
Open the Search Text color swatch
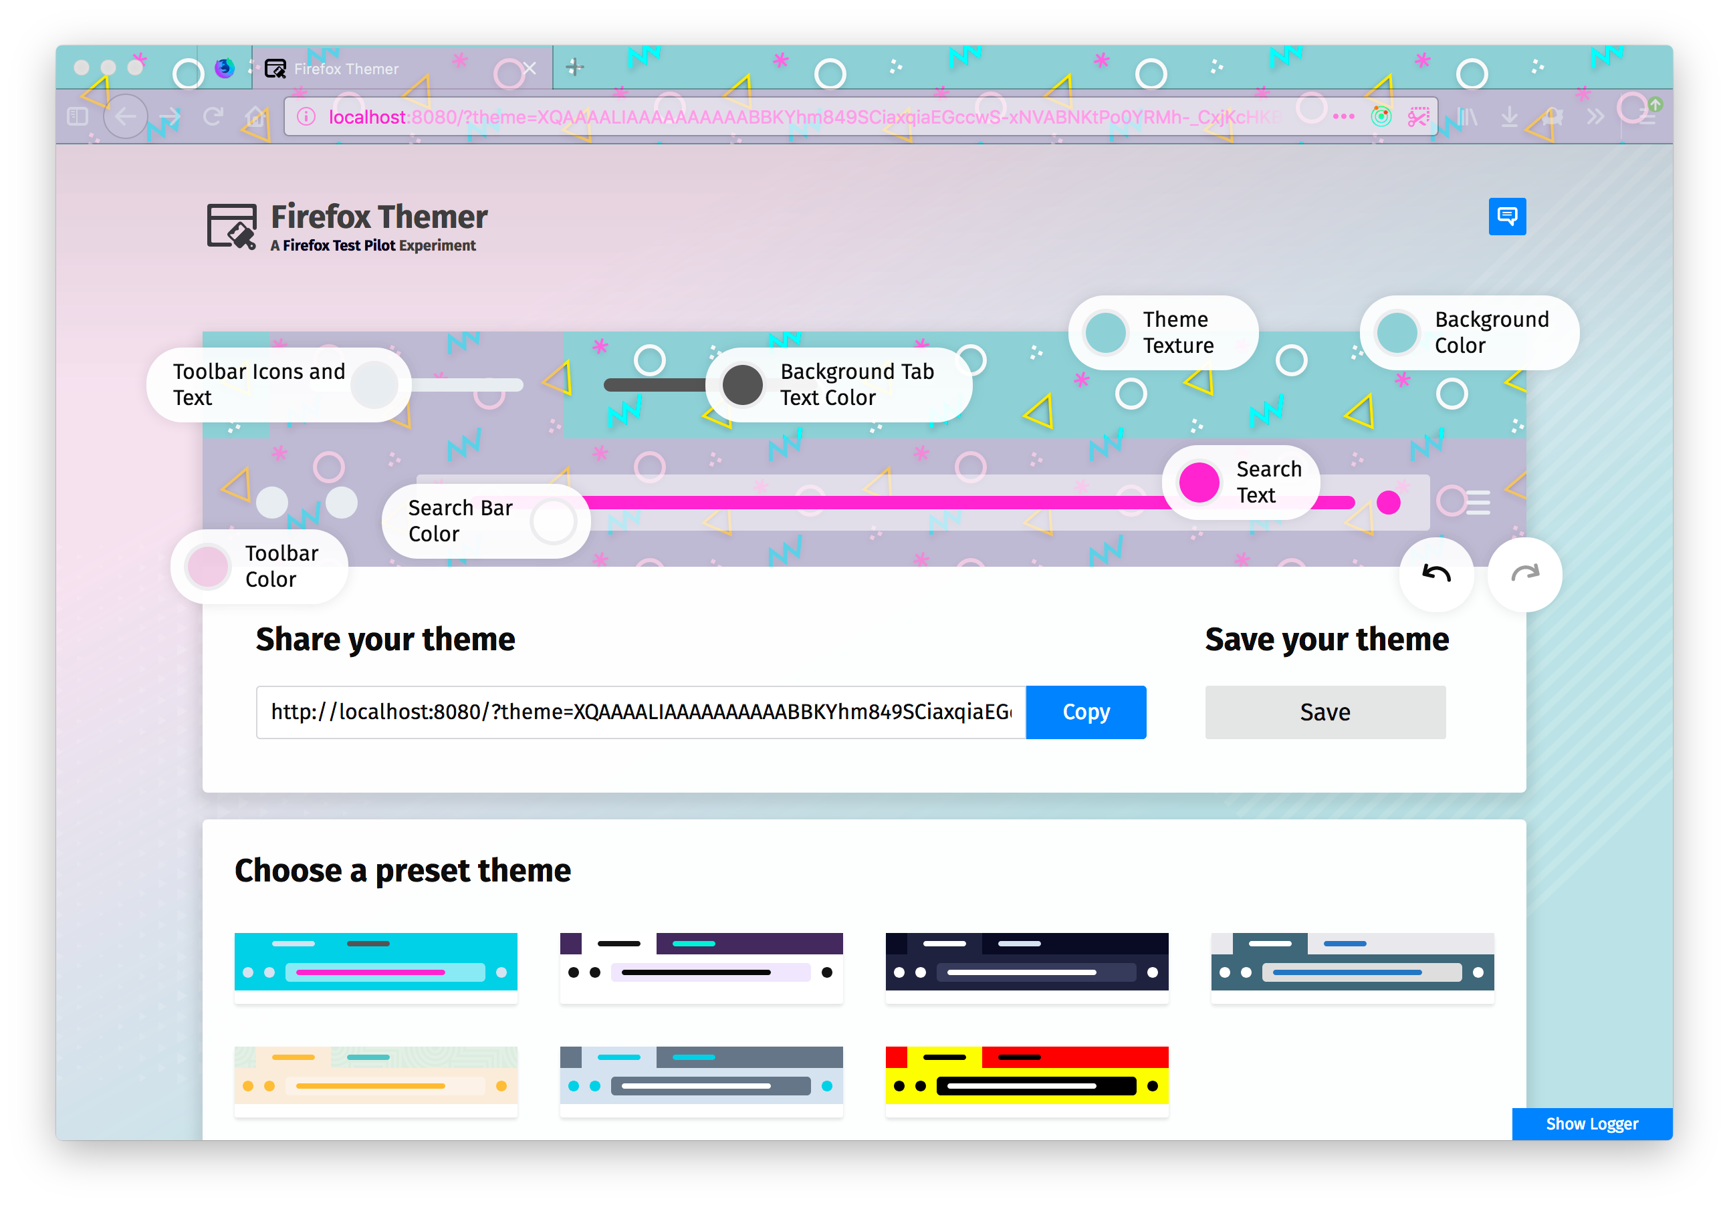click(1199, 483)
